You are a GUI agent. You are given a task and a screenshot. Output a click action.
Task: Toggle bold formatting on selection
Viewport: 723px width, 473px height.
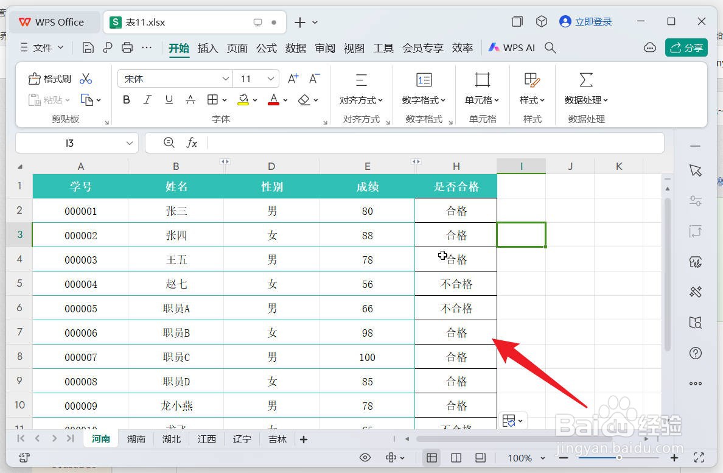[126, 99]
